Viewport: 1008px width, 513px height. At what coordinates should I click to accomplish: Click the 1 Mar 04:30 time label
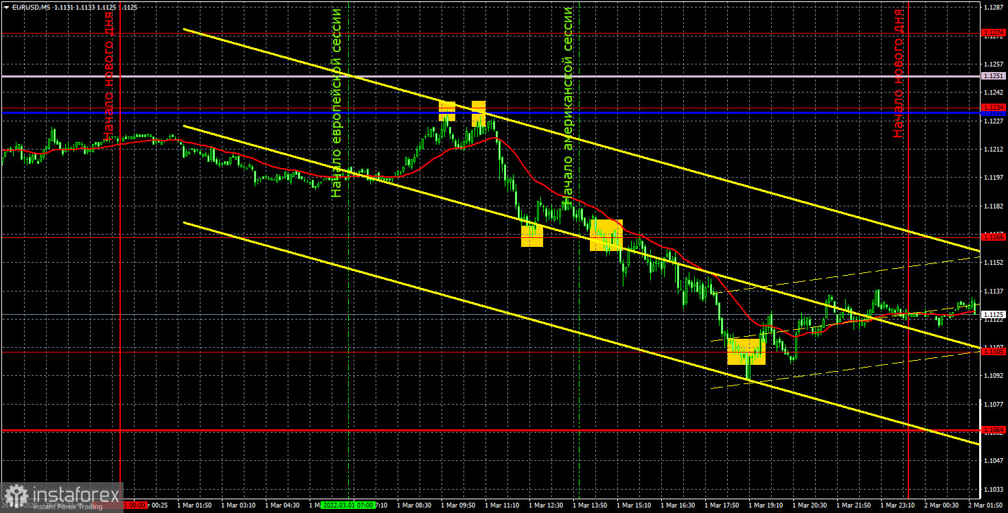[x=283, y=505]
